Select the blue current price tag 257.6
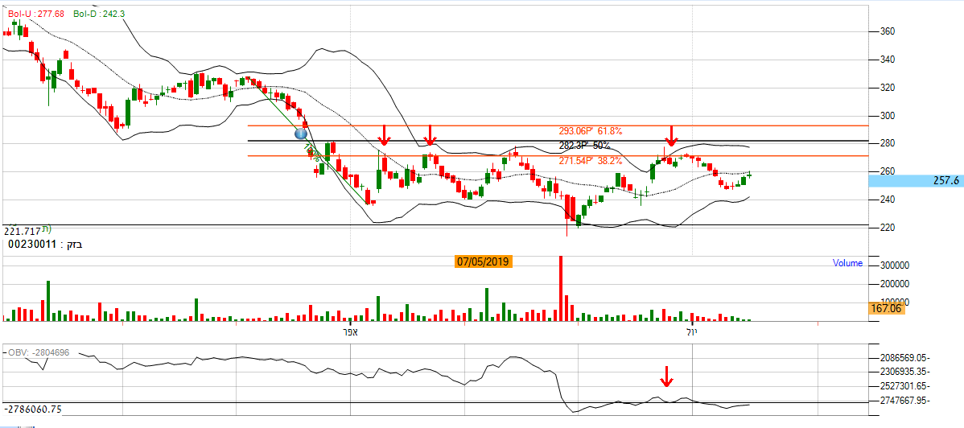This screenshot has height=428, width=964. (x=916, y=181)
